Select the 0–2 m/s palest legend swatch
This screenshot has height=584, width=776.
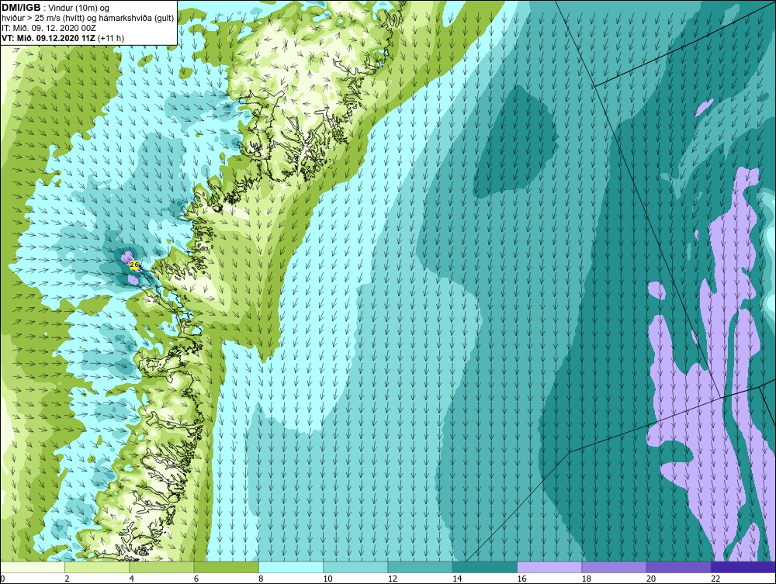coord(33,567)
